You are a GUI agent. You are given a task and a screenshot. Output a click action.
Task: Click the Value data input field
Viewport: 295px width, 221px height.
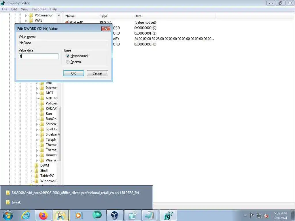(39, 56)
